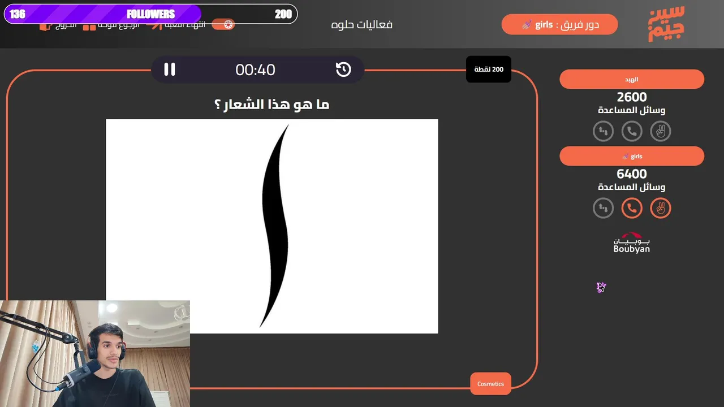Use girls team's two-fingers helper icon
724x407 pixels.
[660, 209]
